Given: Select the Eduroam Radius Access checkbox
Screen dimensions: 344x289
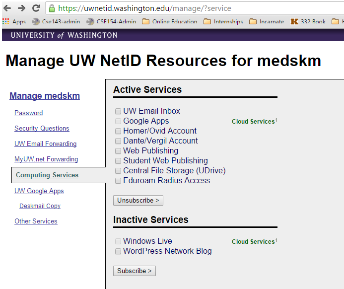Looking at the screenshot, I should click(x=118, y=181).
